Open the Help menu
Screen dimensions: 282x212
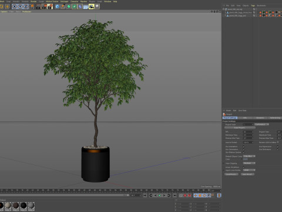(115, 1)
